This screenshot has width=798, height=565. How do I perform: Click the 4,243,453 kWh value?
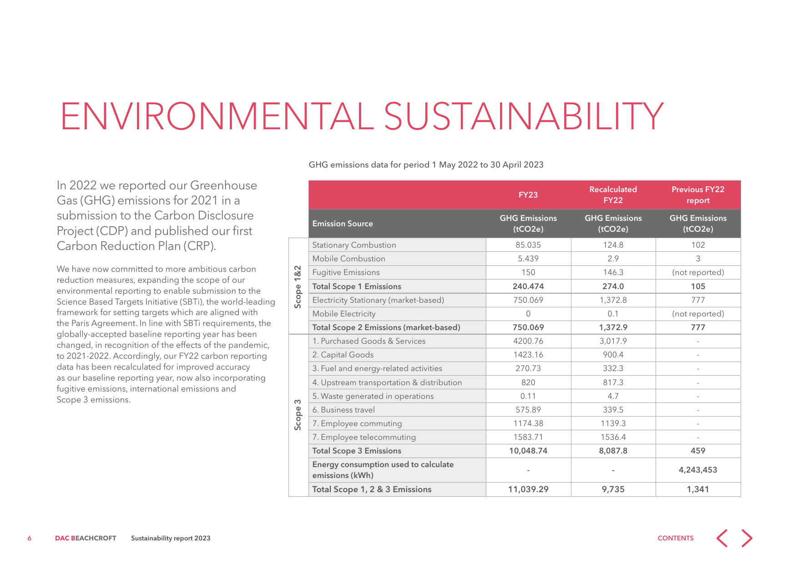pos(698,470)
